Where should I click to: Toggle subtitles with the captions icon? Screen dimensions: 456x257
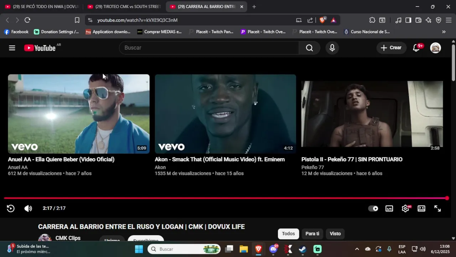389,208
